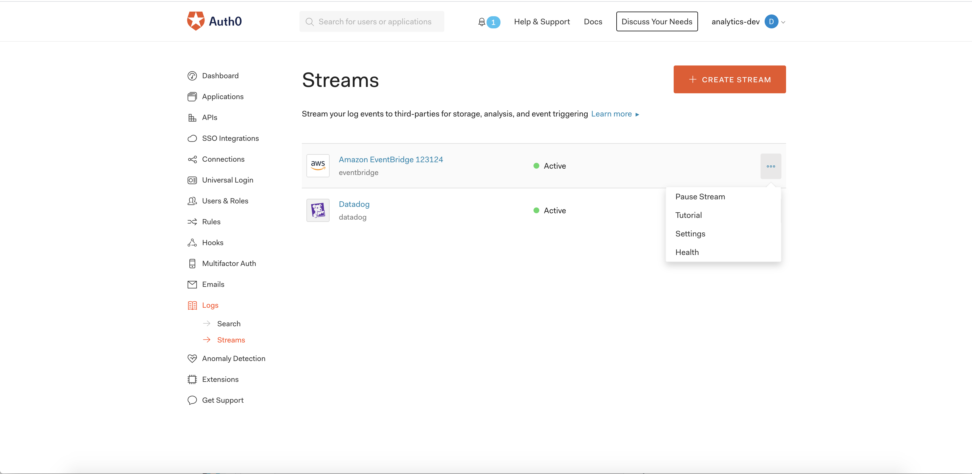The width and height of the screenshot is (972, 474).
Task: Click the blue D user avatar
Action: point(771,21)
